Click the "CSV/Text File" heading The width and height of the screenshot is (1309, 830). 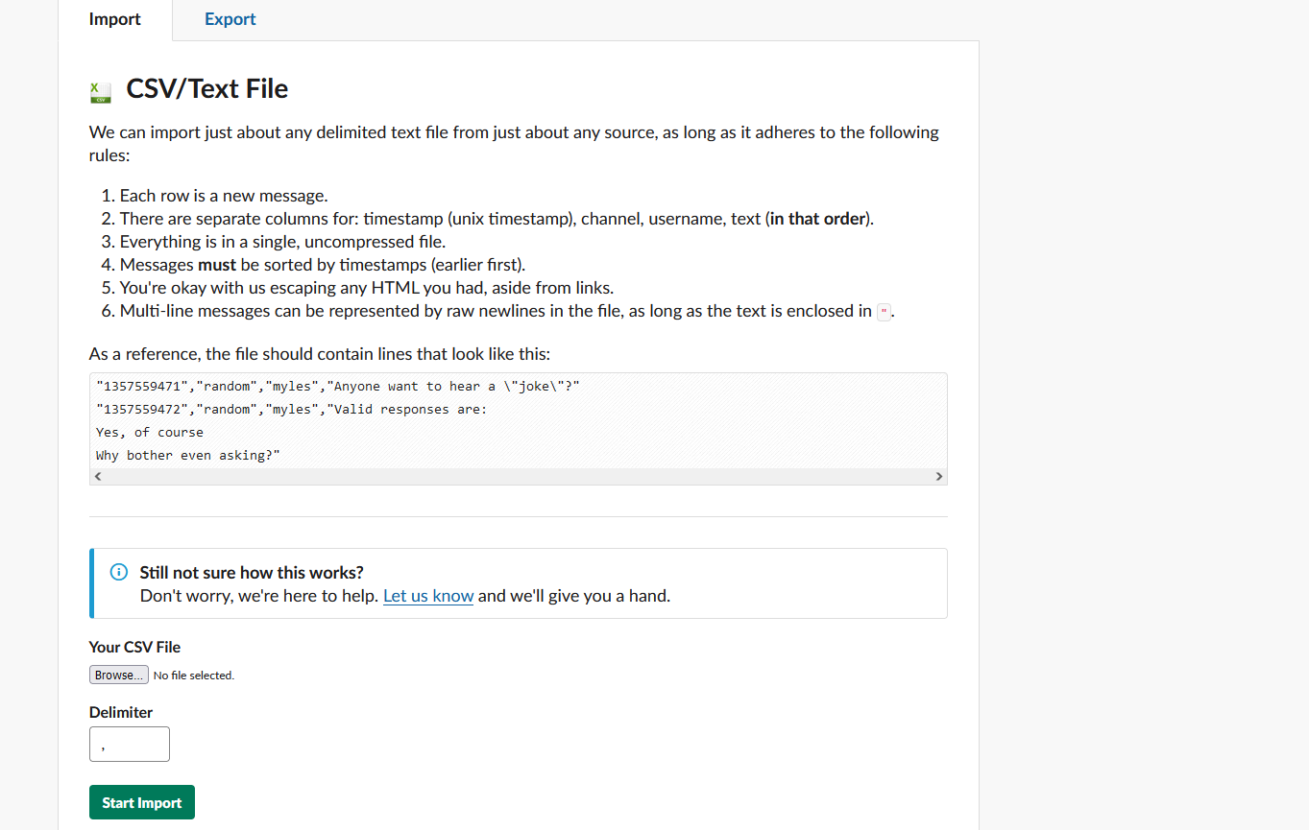pyautogui.click(x=207, y=89)
